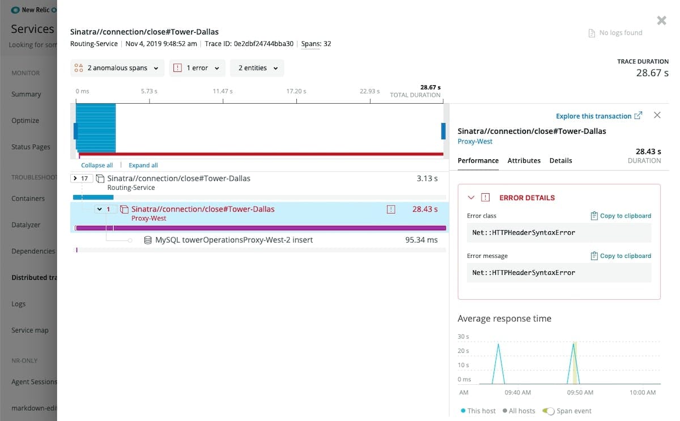Click the clipboard icon for Error message
The width and height of the screenshot is (680, 421).
point(594,256)
